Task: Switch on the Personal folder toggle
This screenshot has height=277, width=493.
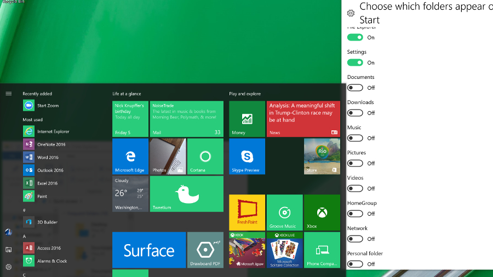Action: coord(355,264)
